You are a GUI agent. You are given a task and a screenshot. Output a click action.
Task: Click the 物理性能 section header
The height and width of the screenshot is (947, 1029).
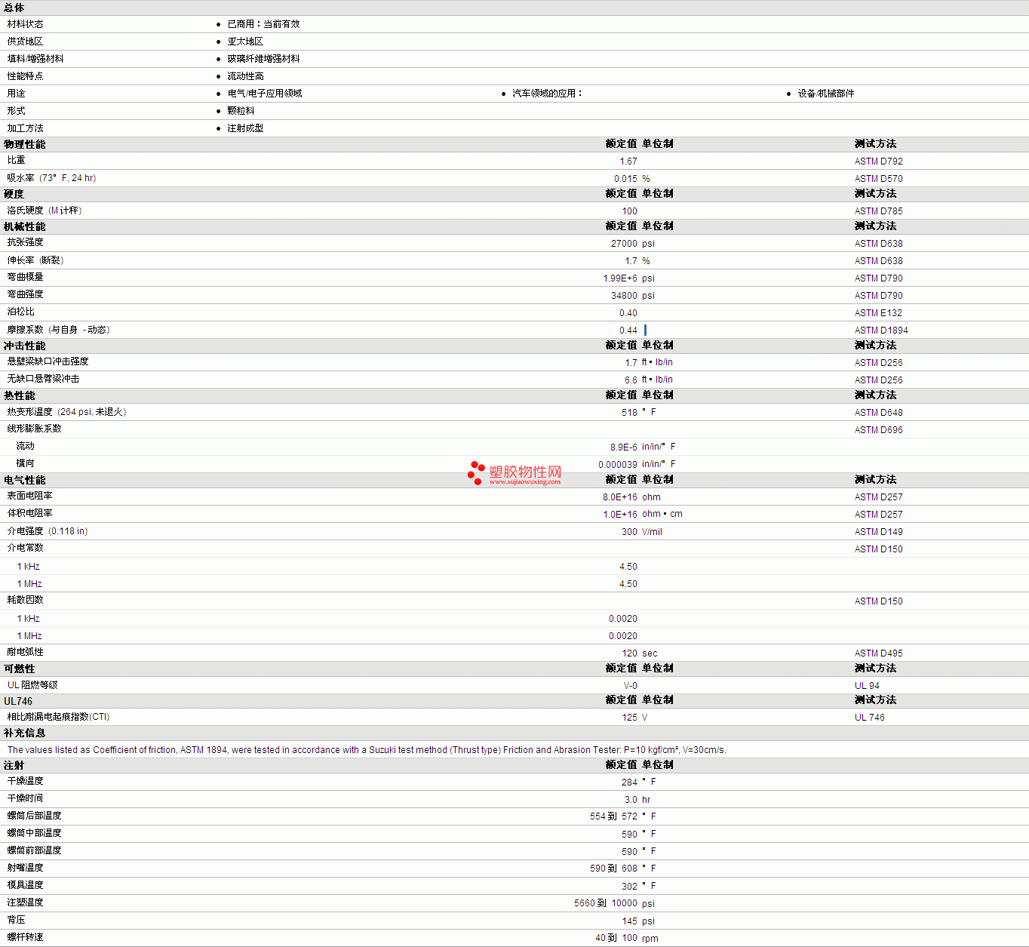point(24,144)
